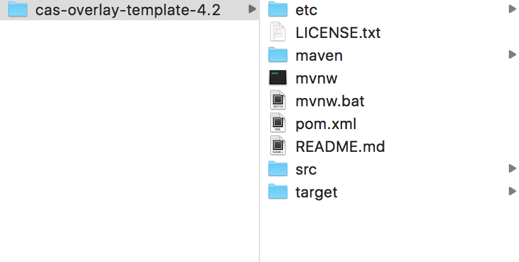This screenshot has width=519, height=262.
Task: Click the README.md markdown file icon
Action: (x=279, y=146)
